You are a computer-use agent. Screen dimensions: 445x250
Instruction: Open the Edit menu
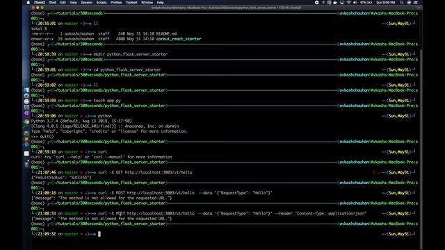(63, 3)
